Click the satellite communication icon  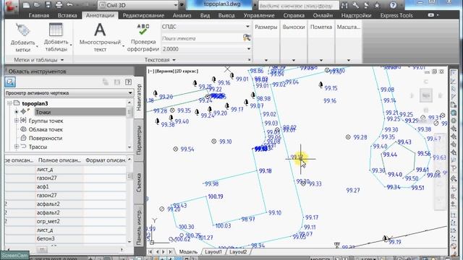point(366,5)
